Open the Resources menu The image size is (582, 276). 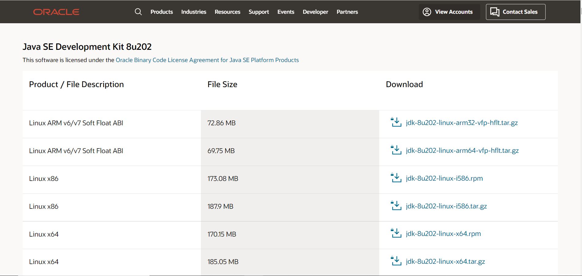(x=227, y=12)
